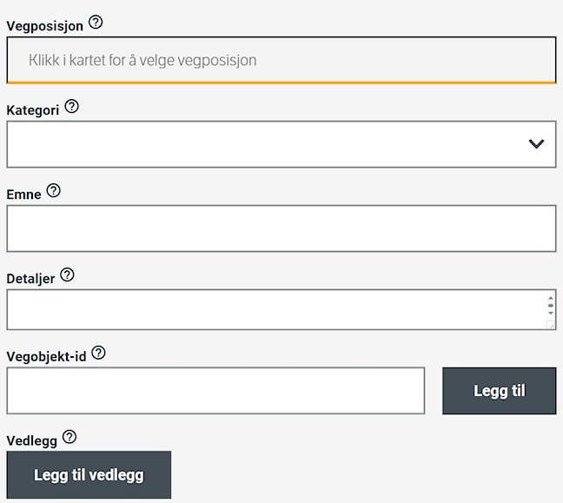Show help for the Kategori field

[x=72, y=106]
